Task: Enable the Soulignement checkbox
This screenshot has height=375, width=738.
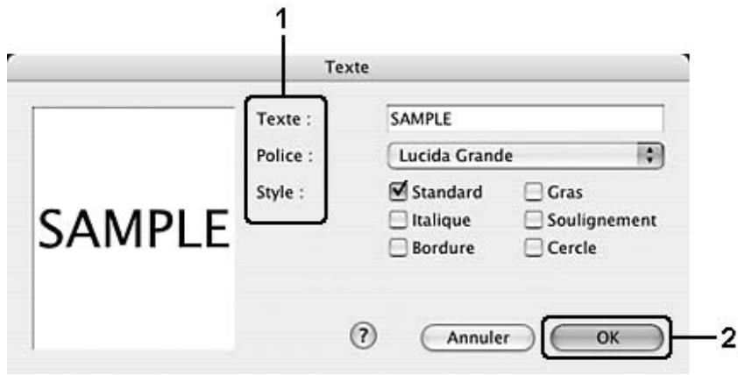Action: (x=534, y=220)
